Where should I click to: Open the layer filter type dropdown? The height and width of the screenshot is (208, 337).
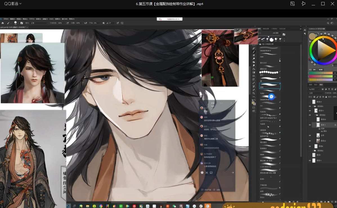click(314, 89)
